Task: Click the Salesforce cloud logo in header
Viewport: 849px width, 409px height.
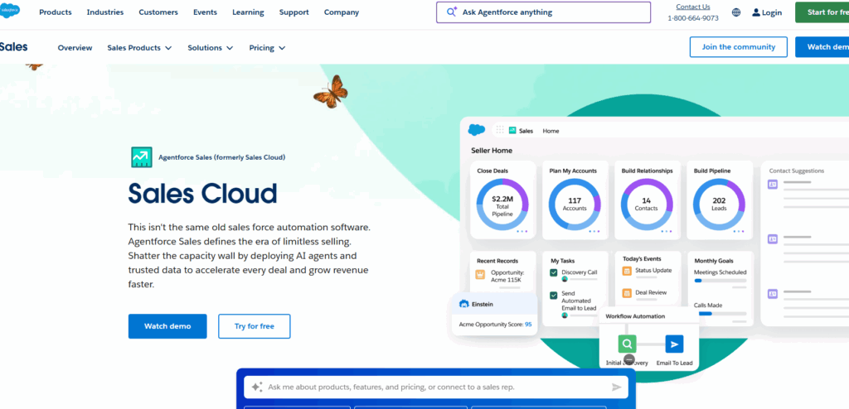Action: click(x=11, y=12)
